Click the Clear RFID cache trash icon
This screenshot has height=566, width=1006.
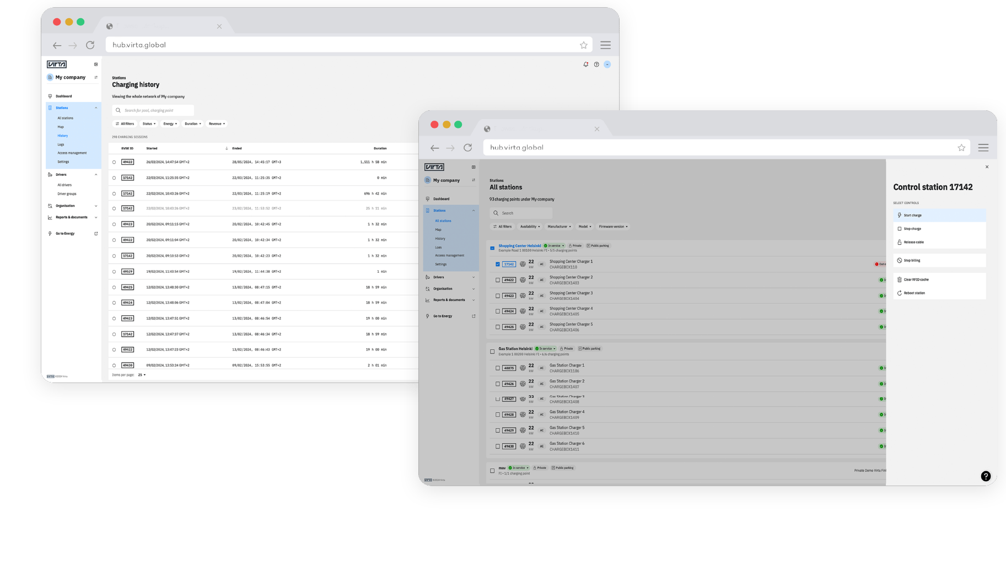click(x=900, y=279)
